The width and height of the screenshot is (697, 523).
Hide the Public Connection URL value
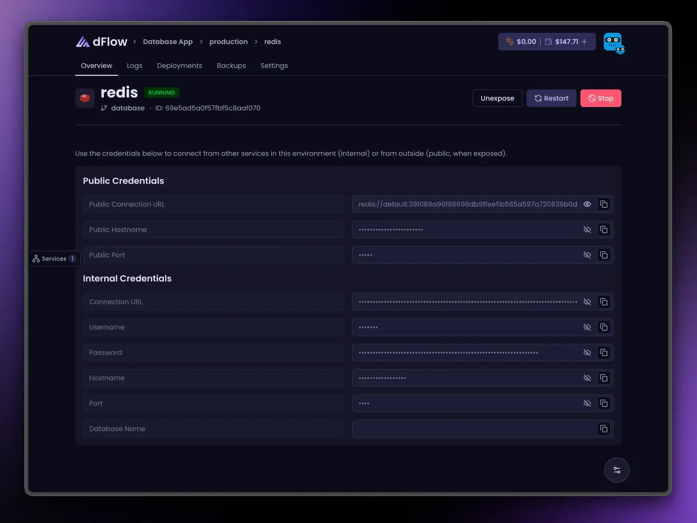587,204
